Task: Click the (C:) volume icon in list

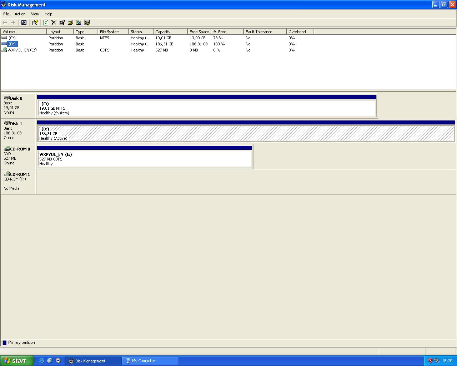Action: click(4, 38)
